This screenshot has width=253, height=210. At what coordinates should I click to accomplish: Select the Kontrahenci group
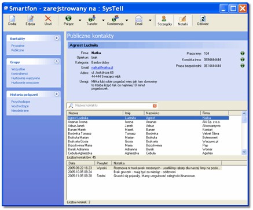tap(20, 74)
